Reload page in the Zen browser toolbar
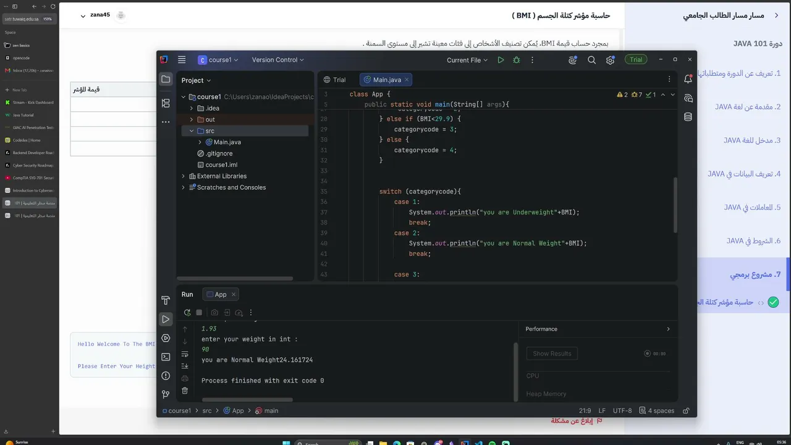The height and width of the screenshot is (445, 791). click(x=53, y=6)
